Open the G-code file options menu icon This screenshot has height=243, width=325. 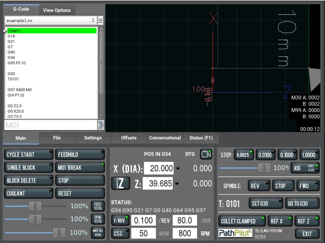coord(101,20)
